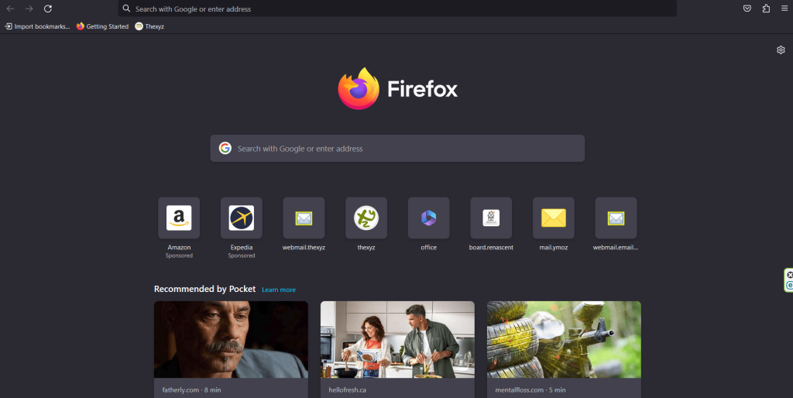Click Import bookmarks bookmark item
Viewport: 793px width, 398px height.
[37, 26]
